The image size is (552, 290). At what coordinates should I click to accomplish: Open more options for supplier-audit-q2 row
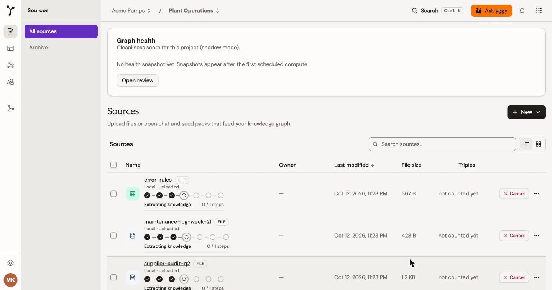click(x=537, y=277)
